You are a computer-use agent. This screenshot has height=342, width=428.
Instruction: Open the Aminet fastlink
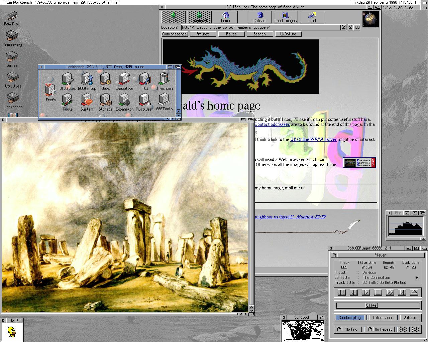coord(203,34)
